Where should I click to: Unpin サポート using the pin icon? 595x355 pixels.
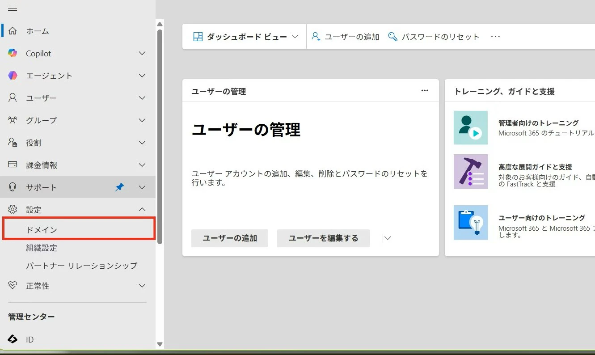[x=119, y=187]
